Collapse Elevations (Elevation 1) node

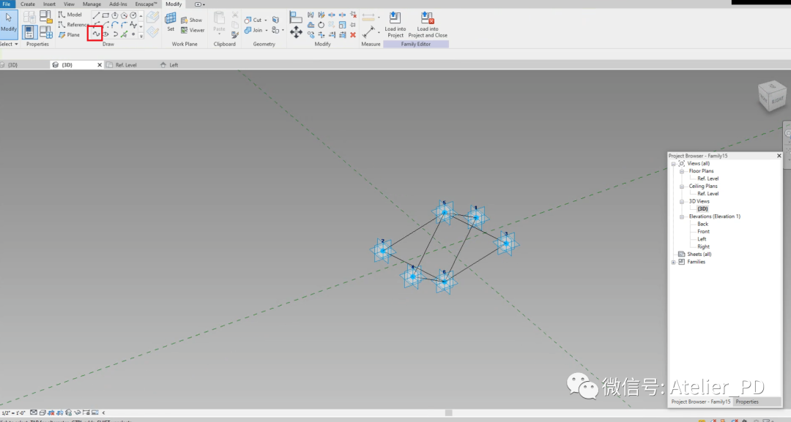pos(682,216)
